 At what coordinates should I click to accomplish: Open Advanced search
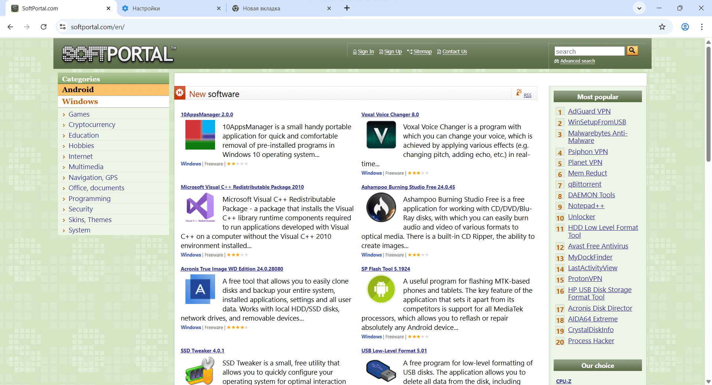(x=577, y=61)
